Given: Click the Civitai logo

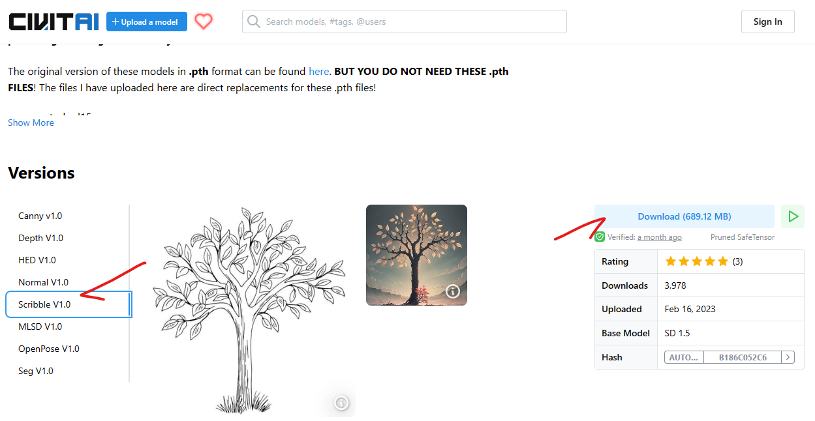Looking at the screenshot, I should coord(54,22).
